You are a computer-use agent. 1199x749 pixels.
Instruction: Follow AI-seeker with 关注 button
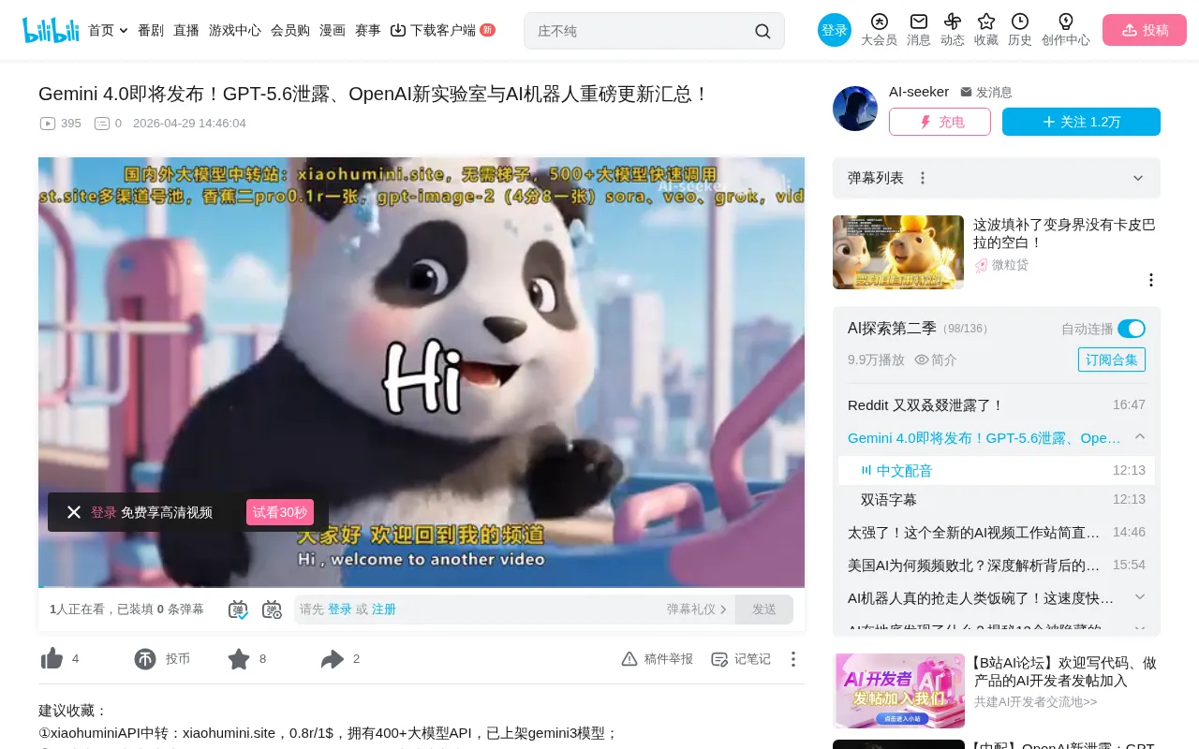[1081, 122]
